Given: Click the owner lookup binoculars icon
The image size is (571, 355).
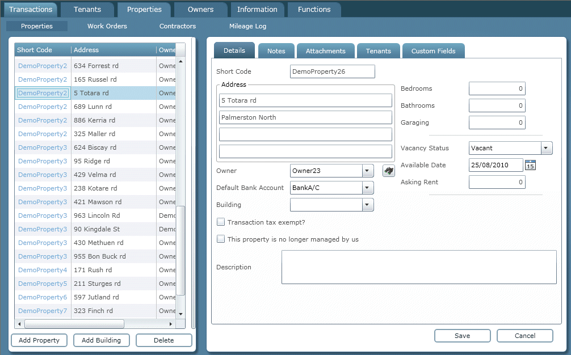Looking at the screenshot, I should point(389,171).
